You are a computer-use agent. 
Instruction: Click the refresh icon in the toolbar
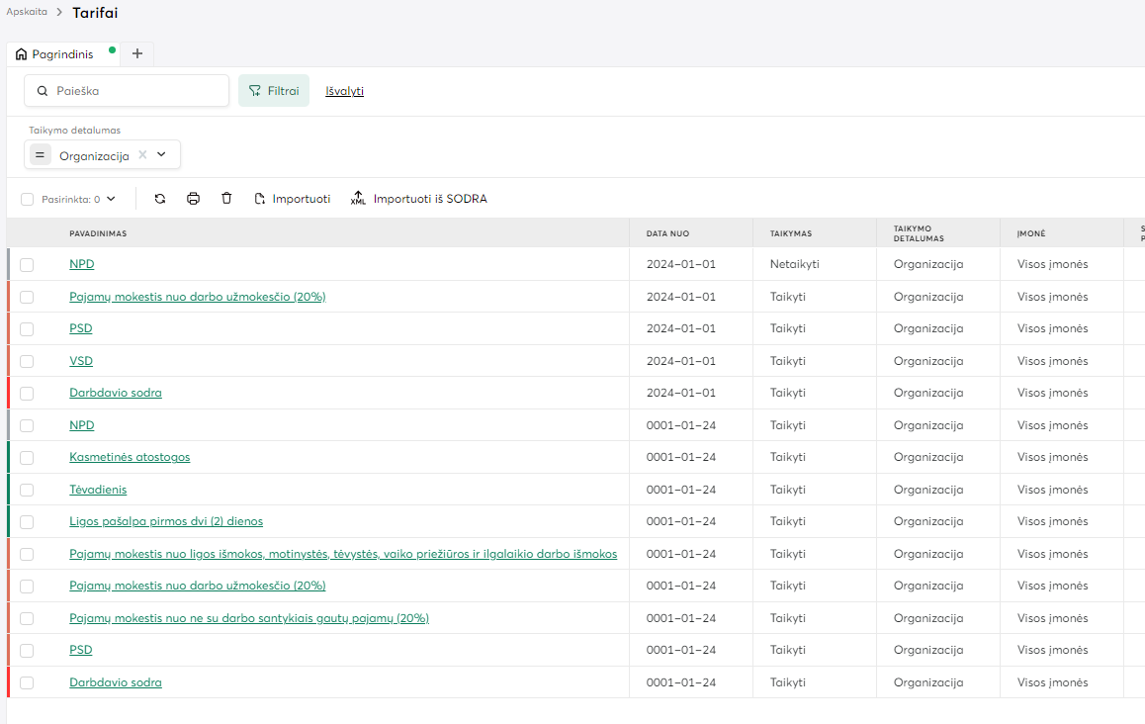pos(160,199)
